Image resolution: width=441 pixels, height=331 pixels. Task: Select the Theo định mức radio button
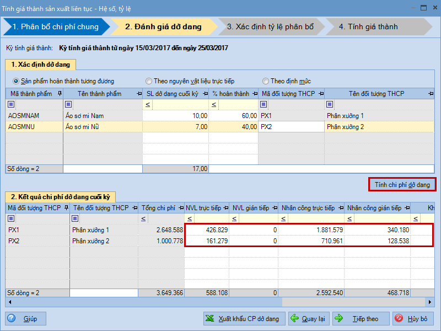click(266, 81)
